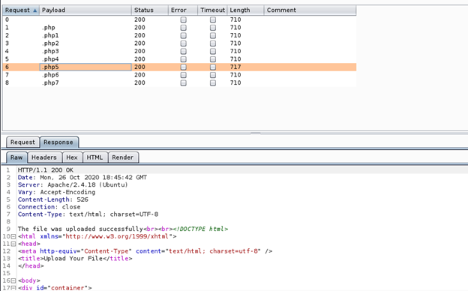Switch to the Request tab
Image resolution: width=468 pixels, height=291 pixels.
tap(22, 142)
